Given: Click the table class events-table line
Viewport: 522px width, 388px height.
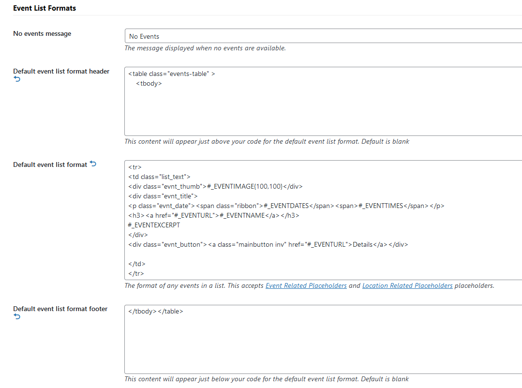Looking at the screenshot, I should pyautogui.click(x=172, y=74).
